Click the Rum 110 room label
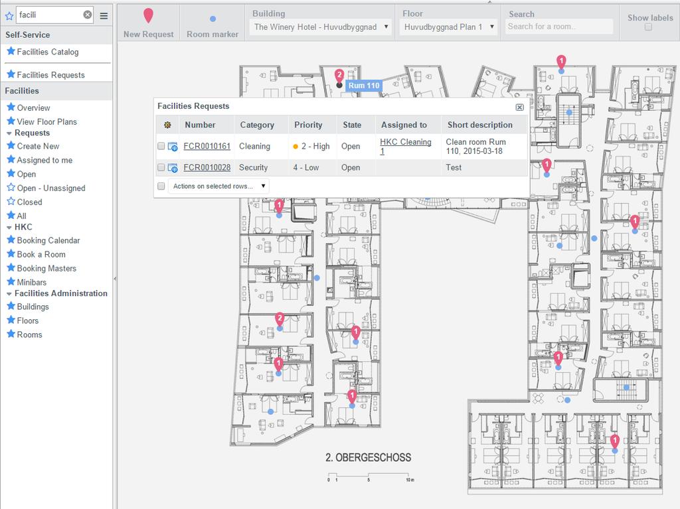The height and width of the screenshot is (509, 680). point(364,86)
